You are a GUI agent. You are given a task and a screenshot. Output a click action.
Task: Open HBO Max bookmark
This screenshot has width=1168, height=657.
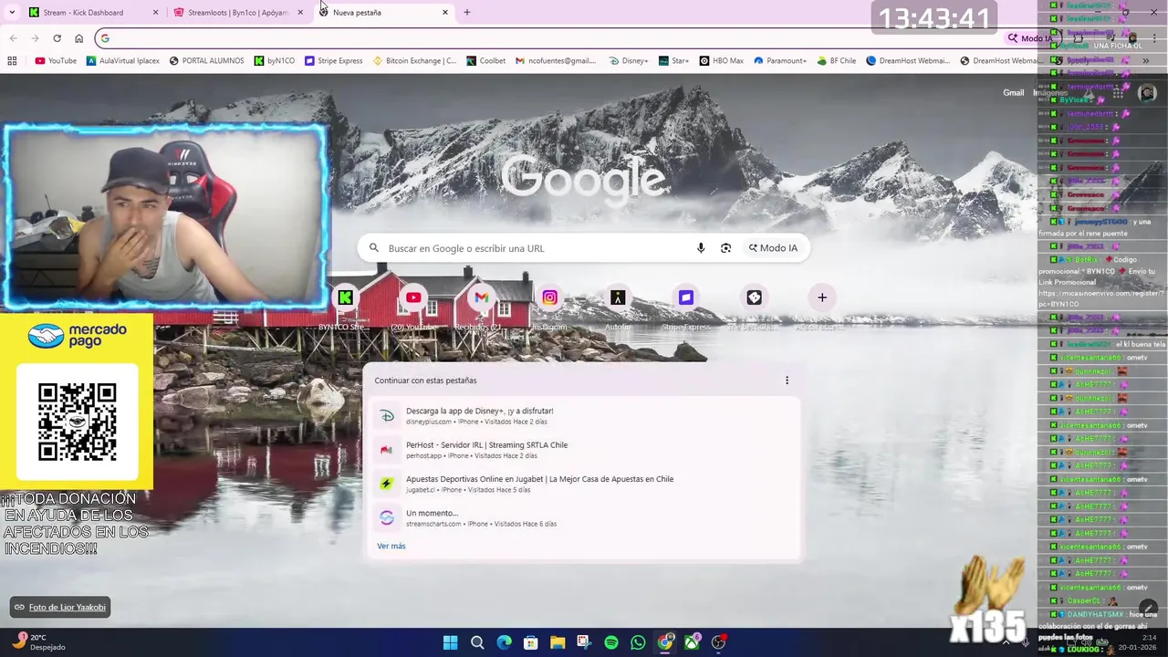click(x=722, y=61)
